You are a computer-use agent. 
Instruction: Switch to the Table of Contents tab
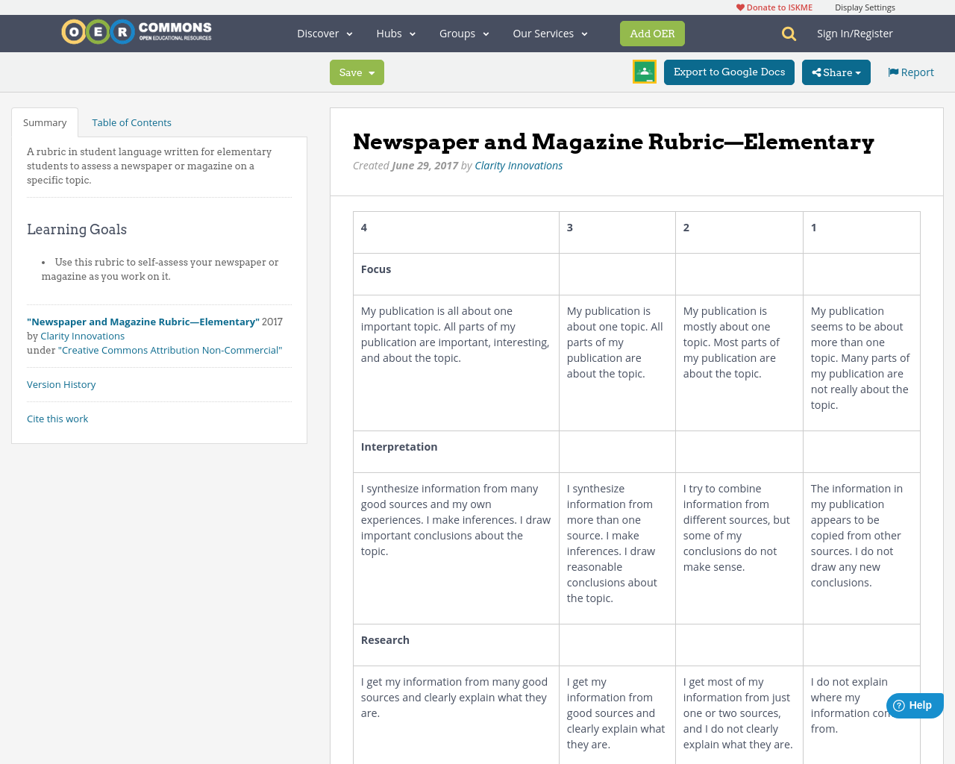click(131, 121)
